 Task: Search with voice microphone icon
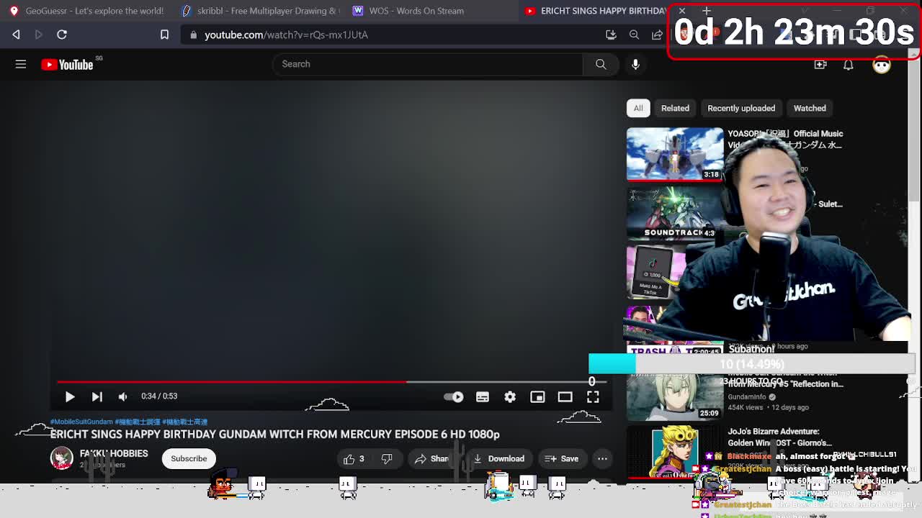pyautogui.click(x=635, y=64)
